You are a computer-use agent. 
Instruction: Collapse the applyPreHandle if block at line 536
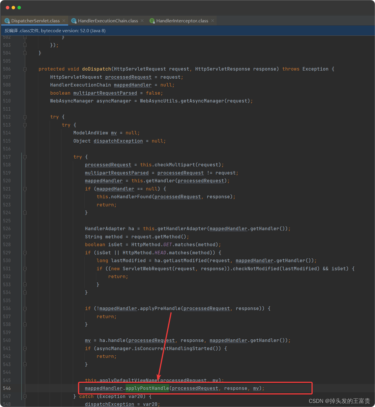click(x=25, y=309)
